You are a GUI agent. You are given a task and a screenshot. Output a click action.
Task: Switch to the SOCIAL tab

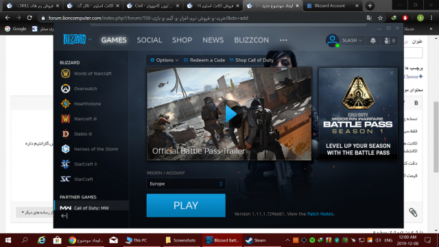150,40
